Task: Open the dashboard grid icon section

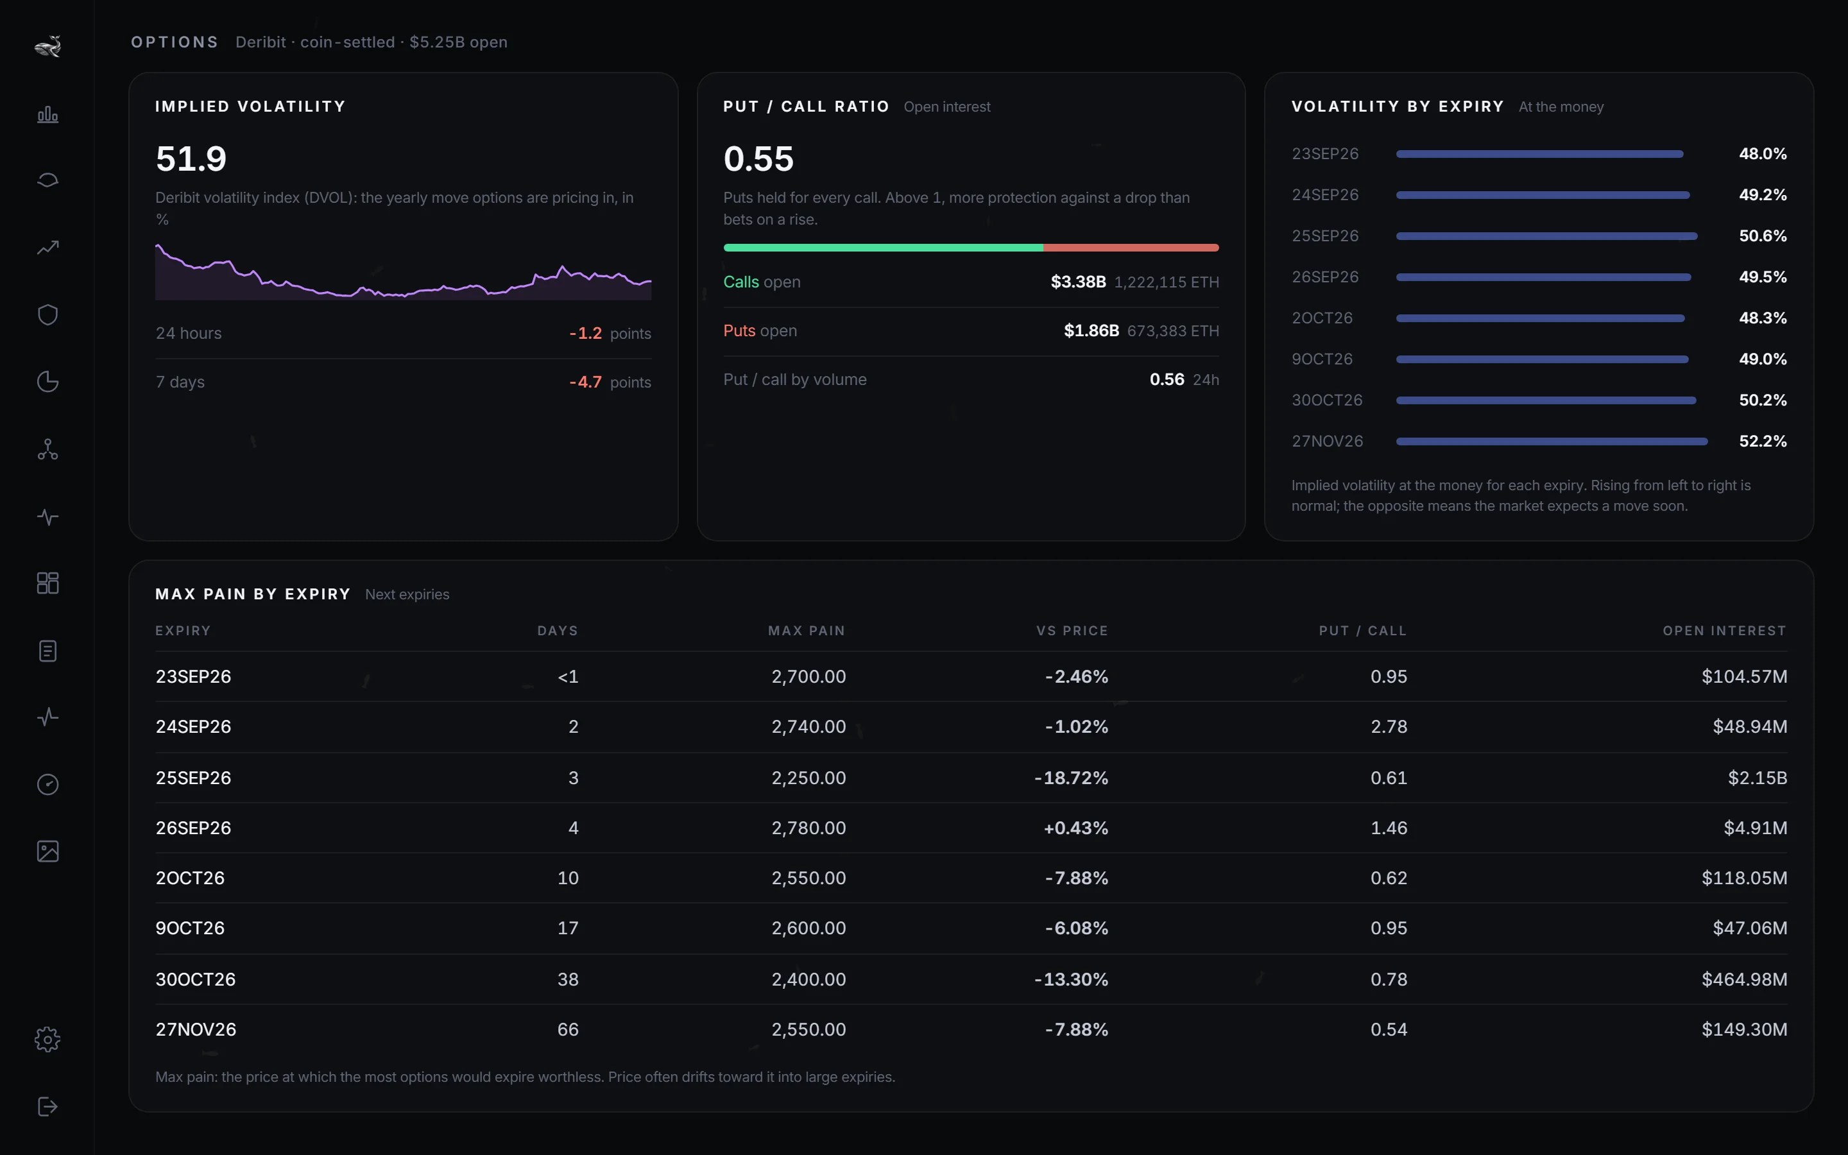Action: pyautogui.click(x=47, y=583)
